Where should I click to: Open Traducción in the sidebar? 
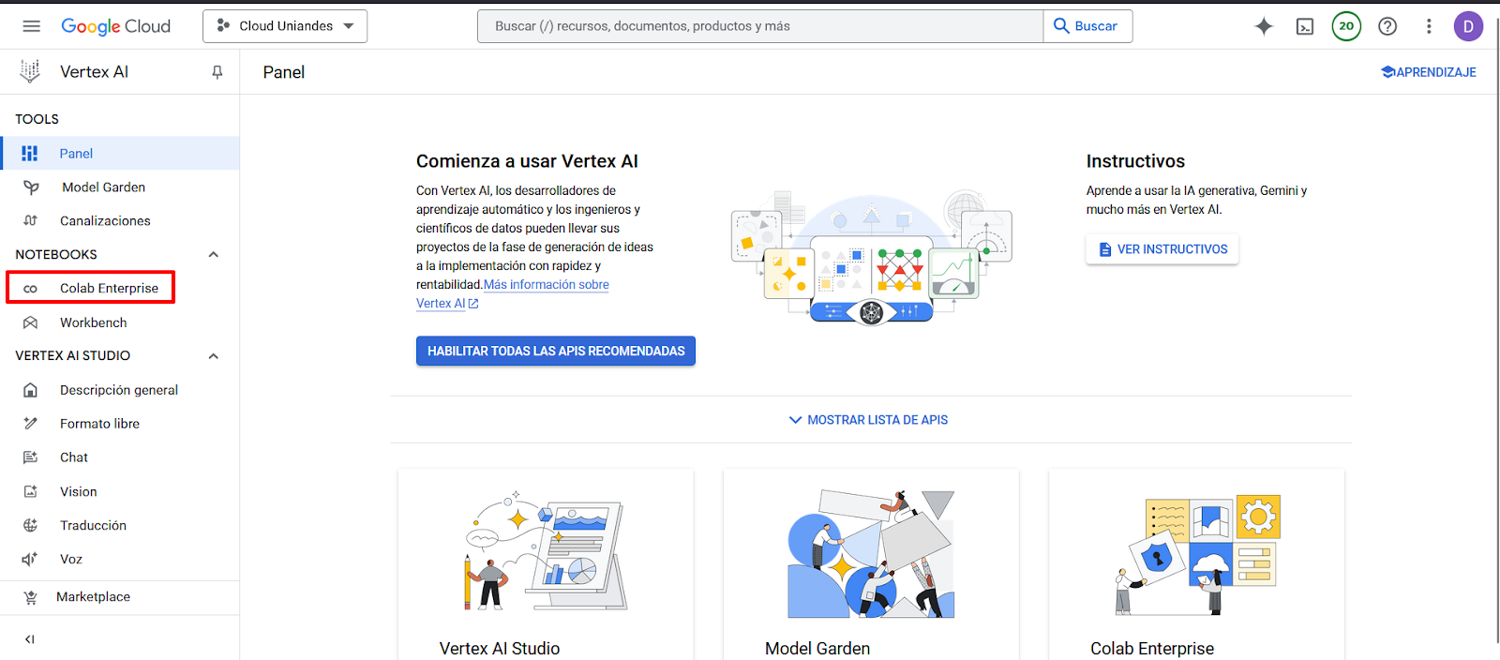click(120, 526)
